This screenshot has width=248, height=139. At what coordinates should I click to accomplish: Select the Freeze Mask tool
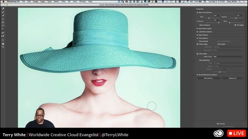click(3, 33)
